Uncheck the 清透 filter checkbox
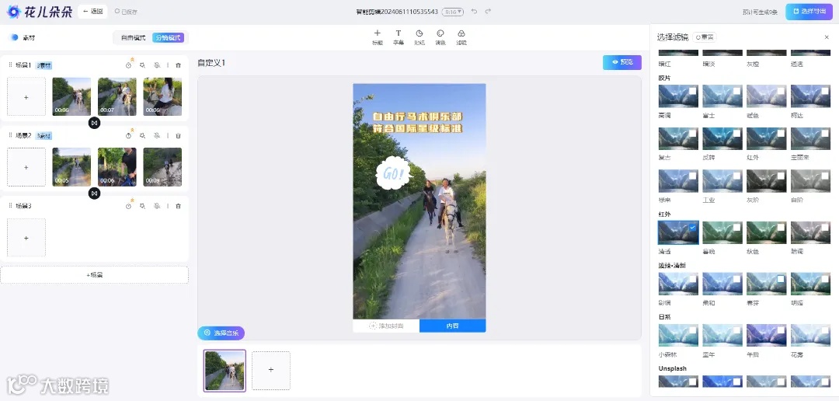Image resolution: width=839 pixels, height=401 pixels. pyautogui.click(x=693, y=228)
